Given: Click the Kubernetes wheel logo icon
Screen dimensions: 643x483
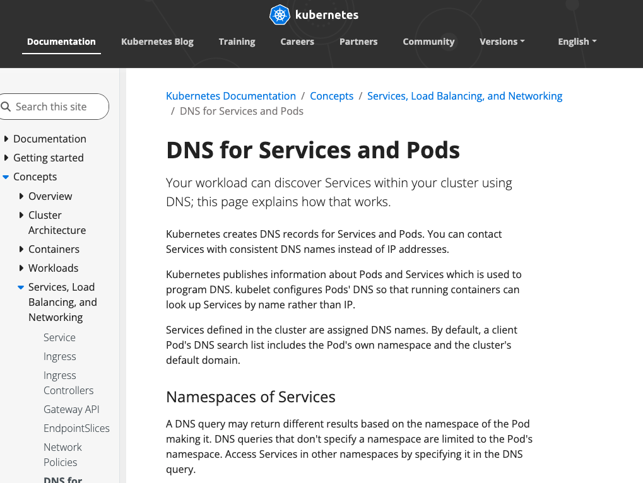Looking at the screenshot, I should coord(280,15).
